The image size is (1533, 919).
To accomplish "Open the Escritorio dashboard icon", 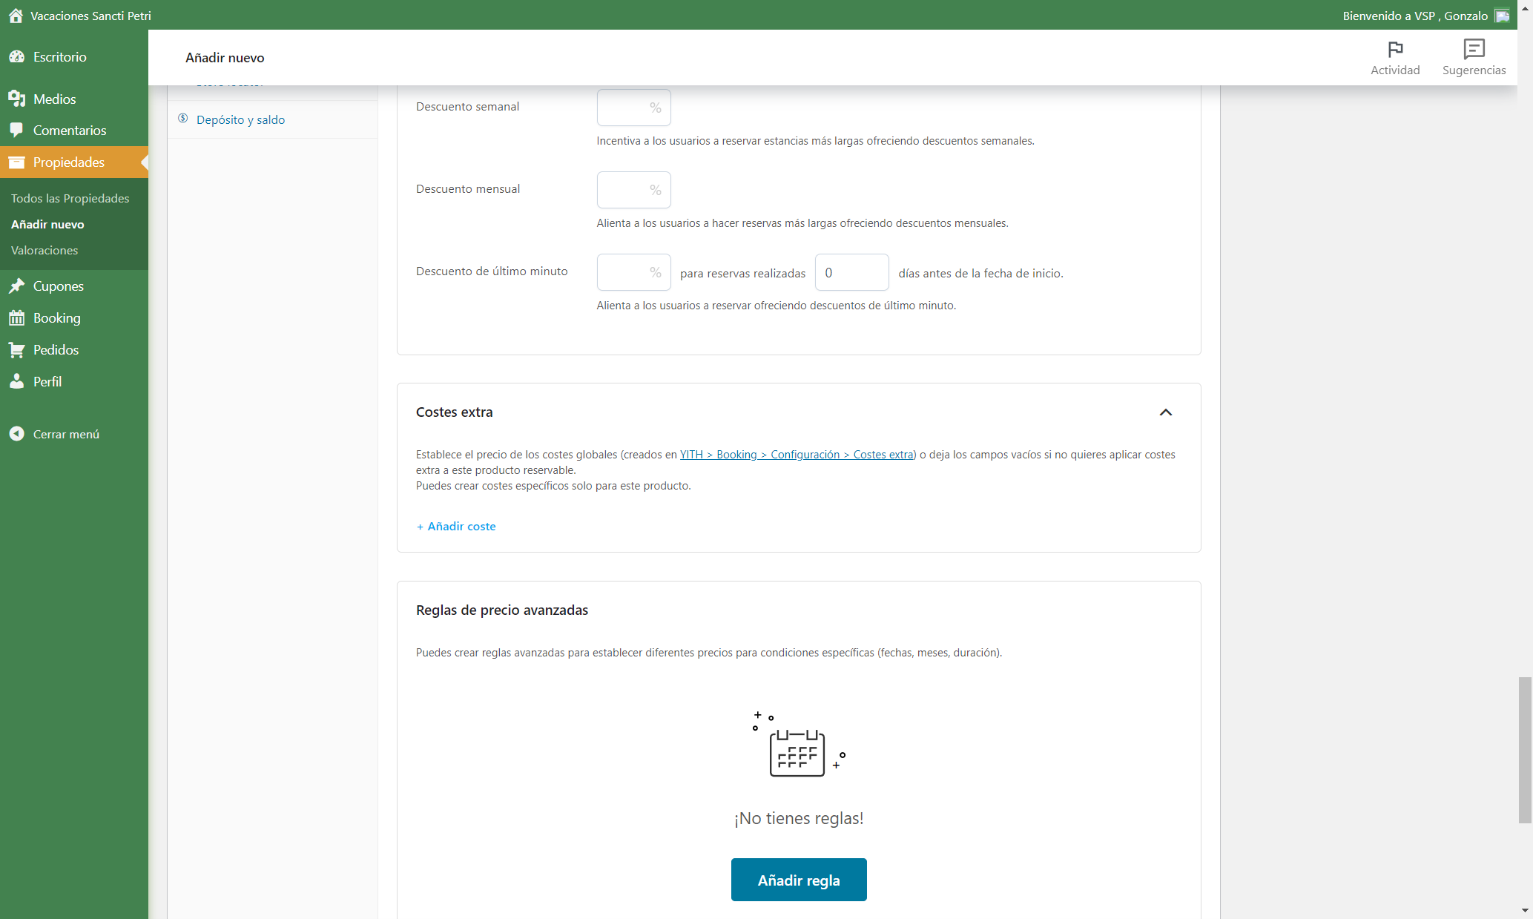I will 17,57.
